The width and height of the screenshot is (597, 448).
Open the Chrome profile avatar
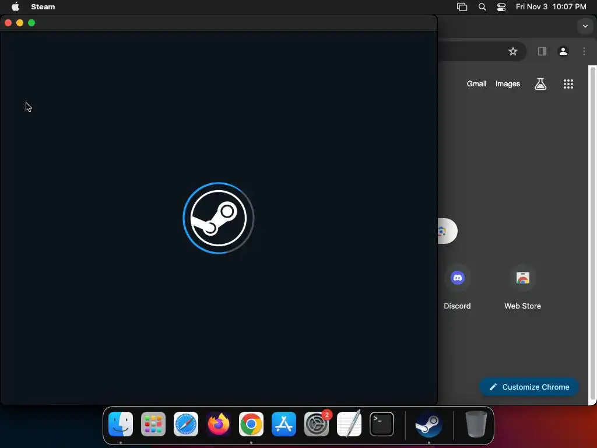click(563, 51)
